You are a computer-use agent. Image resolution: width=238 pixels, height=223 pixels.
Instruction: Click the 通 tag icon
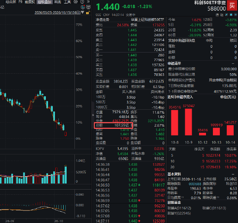[217, 15]
